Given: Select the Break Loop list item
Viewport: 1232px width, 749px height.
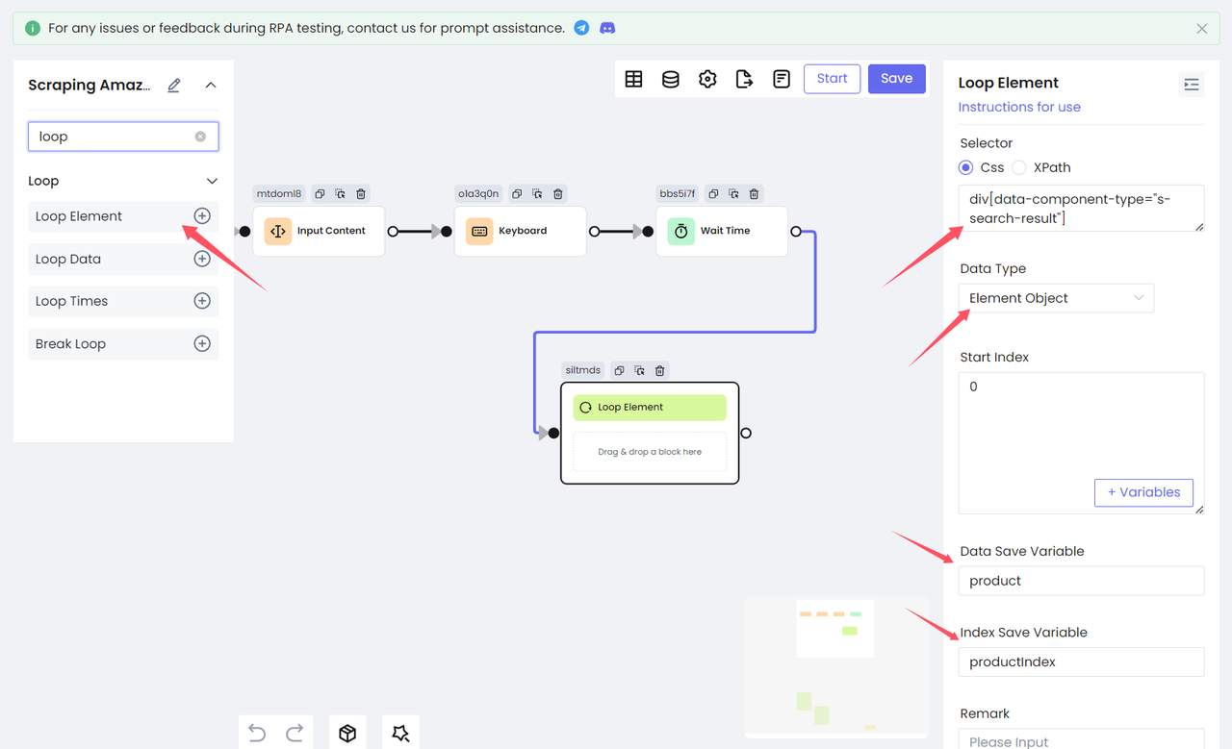Looking at the screenshot, I should click(123, 343).
